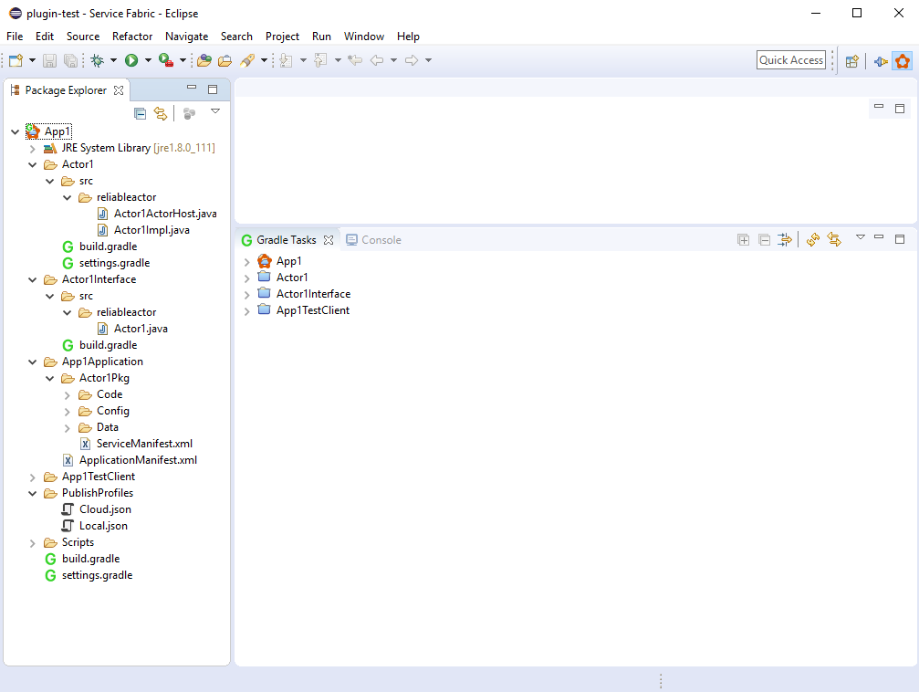The height and width of the screenshot is (692, 919).
Task: Launch the app with the Run icon
Action: pos(133,60)
